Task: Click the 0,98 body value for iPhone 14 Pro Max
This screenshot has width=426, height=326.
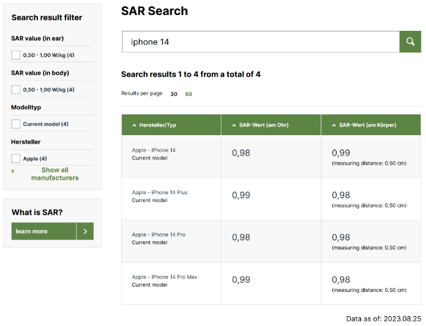Action: pyautogui.click(x=341, y=279)
